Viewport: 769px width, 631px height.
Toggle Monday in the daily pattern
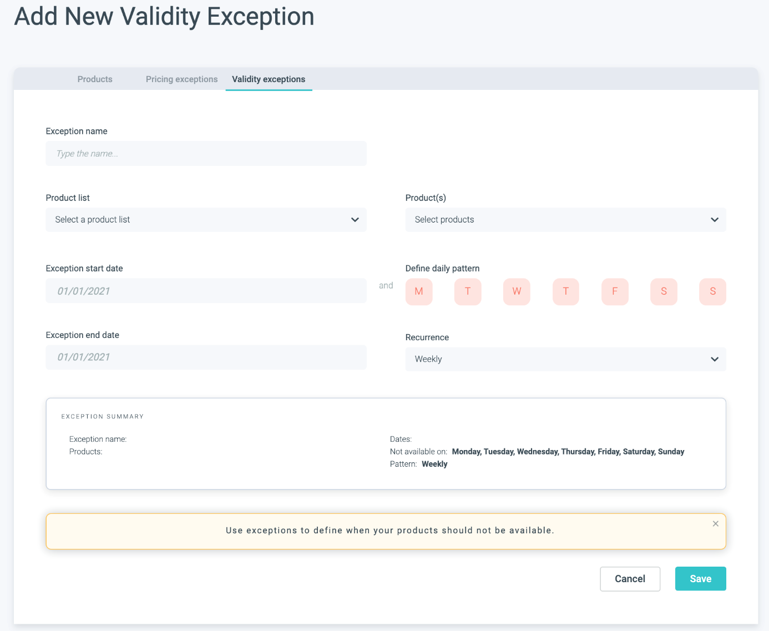point(419,291)
